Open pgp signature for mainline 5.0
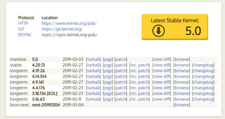225x119 pixels. click(x=108, y=59)
